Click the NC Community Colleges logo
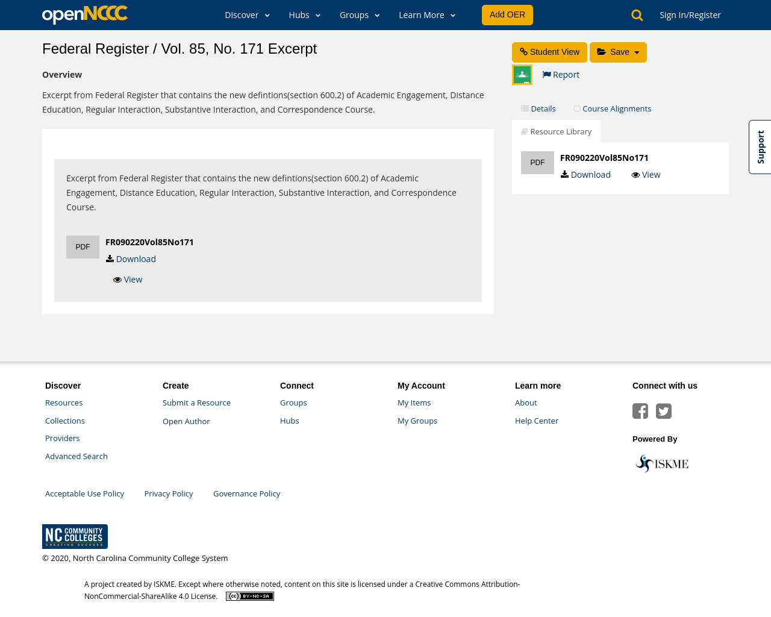This screenshot has width=771, height=617. tap(75, 536)
